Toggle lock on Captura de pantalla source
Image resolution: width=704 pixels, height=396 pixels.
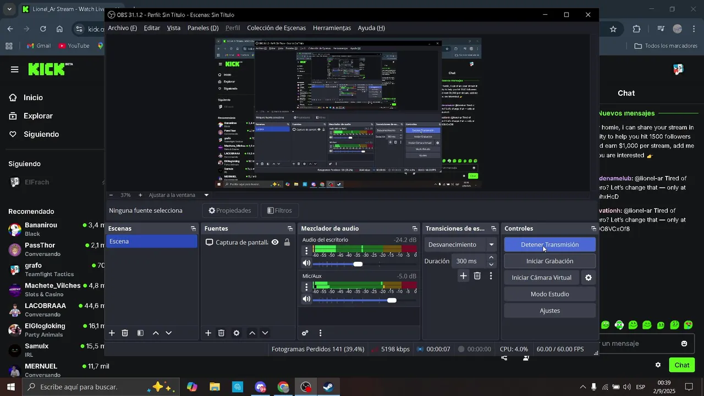point(287,242)
